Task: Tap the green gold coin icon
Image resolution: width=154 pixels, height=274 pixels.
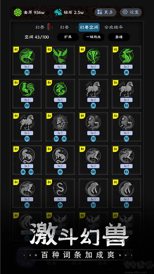Action: coord(18,12)
